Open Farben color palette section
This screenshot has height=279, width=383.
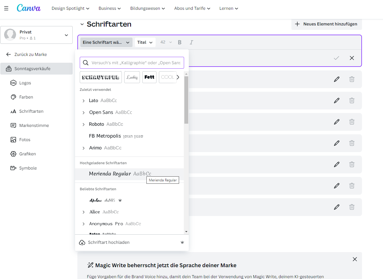(x=26, y=97)
